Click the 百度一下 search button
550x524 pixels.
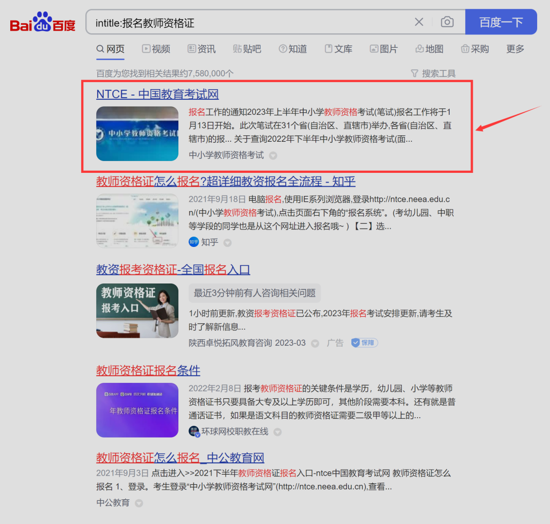coord(501,22)
